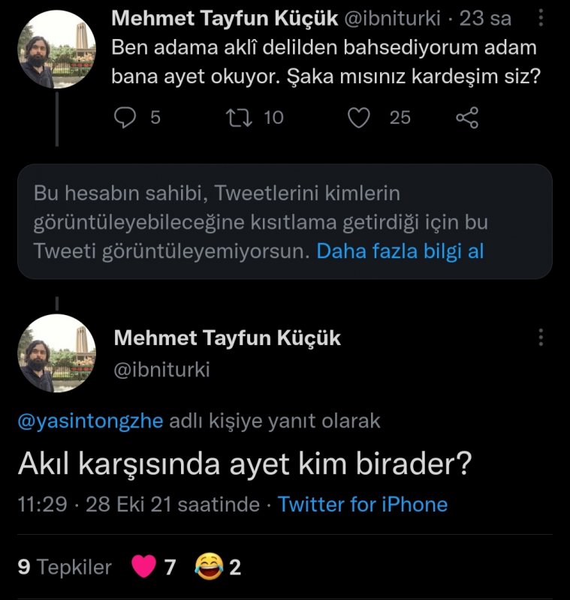This screenshot has width=570, height=600.
Task: Open the three-dot menu on the top tweet
Action: [x=541, y=18]
